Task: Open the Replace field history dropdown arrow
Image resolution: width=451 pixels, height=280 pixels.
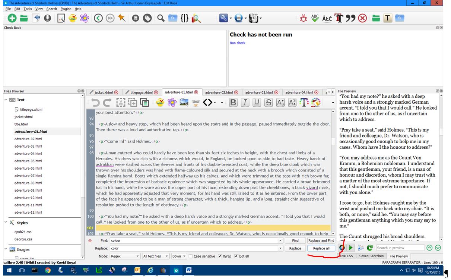Action: coord(280,248)
